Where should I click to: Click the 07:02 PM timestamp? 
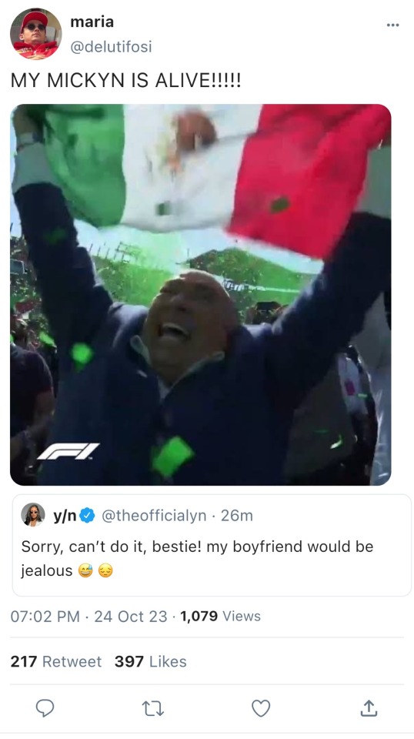click(x=45, y=616)
